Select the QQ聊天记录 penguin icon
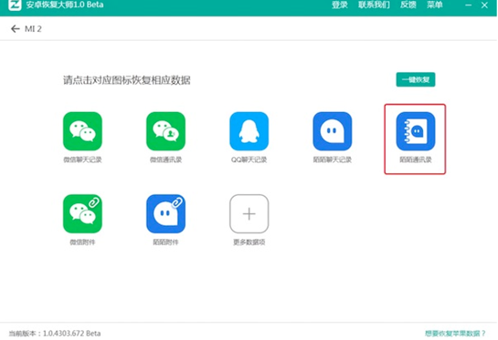498x340 pixels. click(x=249, y=131)
